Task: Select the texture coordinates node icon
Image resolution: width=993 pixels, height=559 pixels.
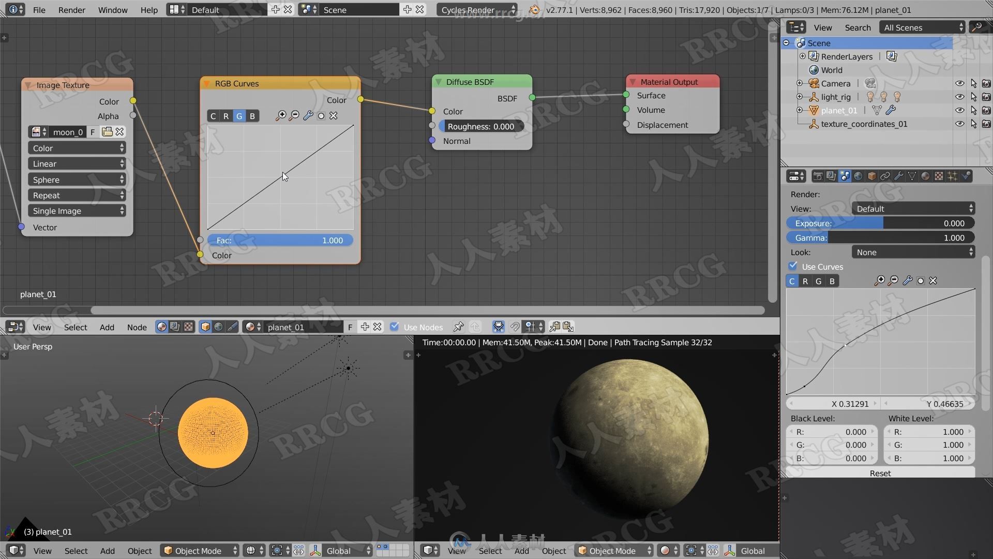Action: click(813, 124)
